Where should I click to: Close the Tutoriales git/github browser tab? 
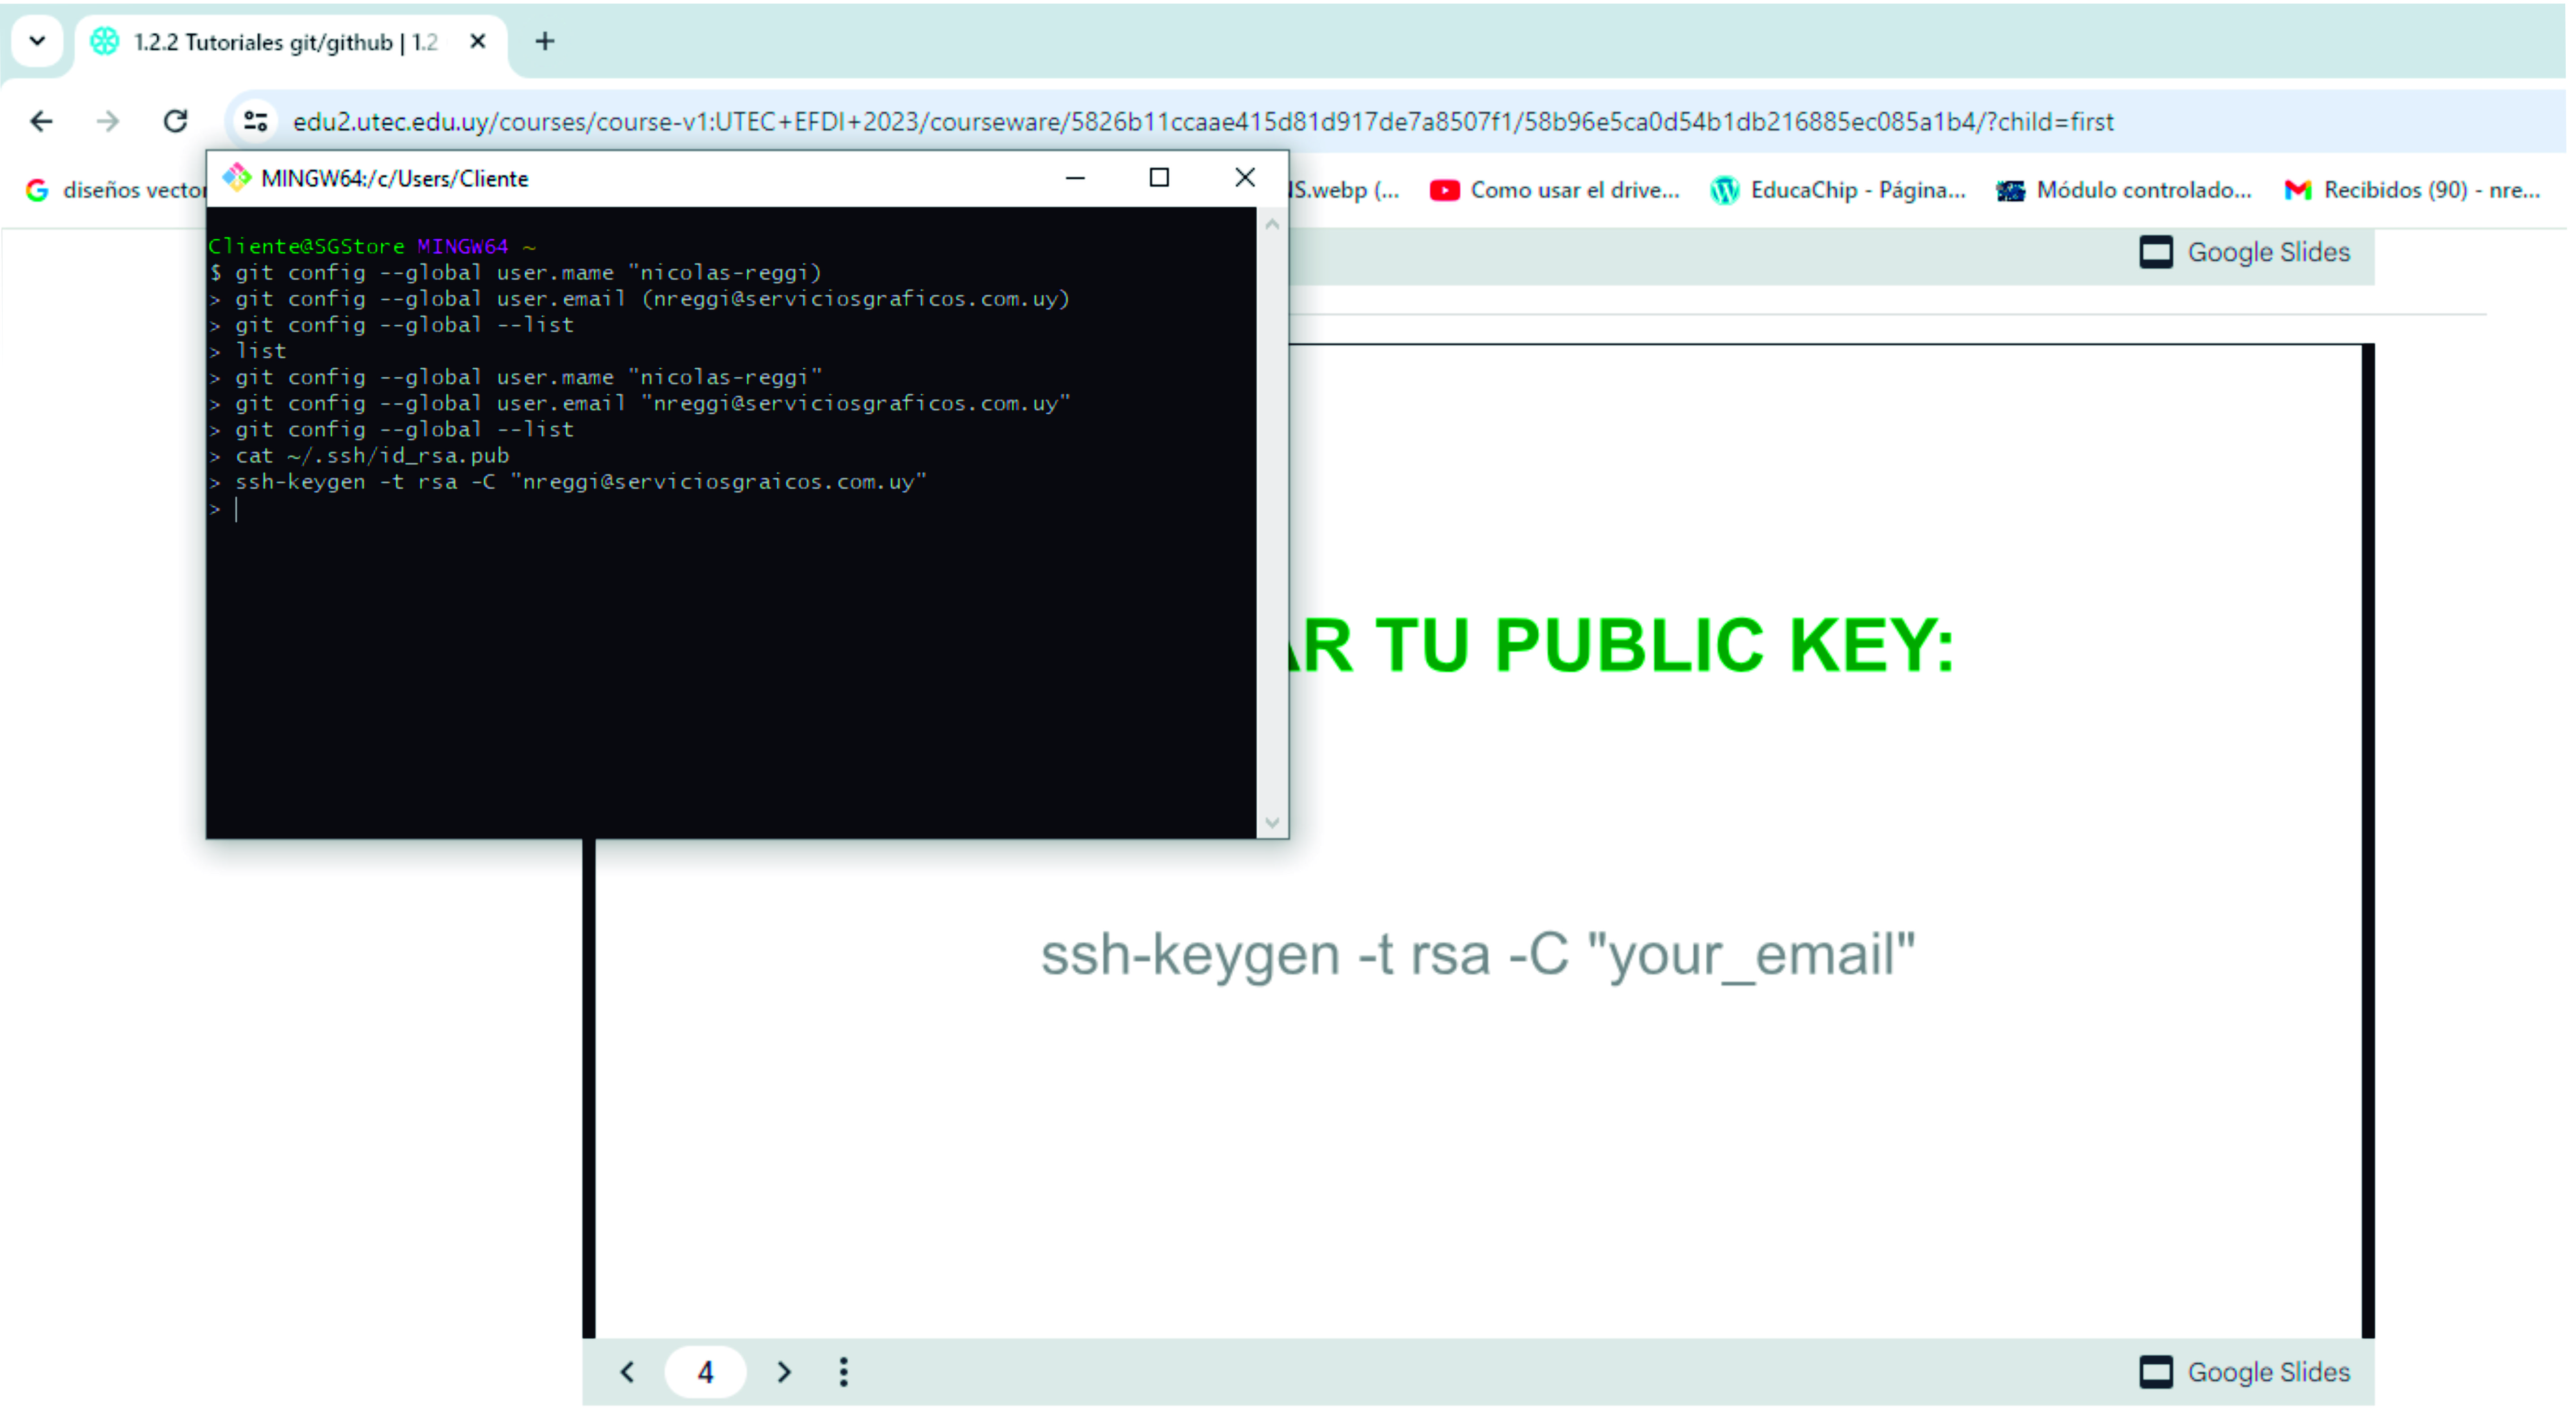tap(478, 42)
